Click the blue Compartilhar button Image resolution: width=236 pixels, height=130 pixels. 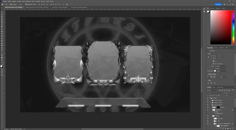coord(218,4)
